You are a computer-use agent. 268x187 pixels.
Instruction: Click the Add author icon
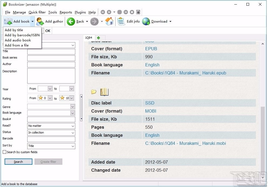[40, 21]
